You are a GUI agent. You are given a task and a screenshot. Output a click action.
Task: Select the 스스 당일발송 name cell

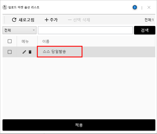tap(60, 52)
